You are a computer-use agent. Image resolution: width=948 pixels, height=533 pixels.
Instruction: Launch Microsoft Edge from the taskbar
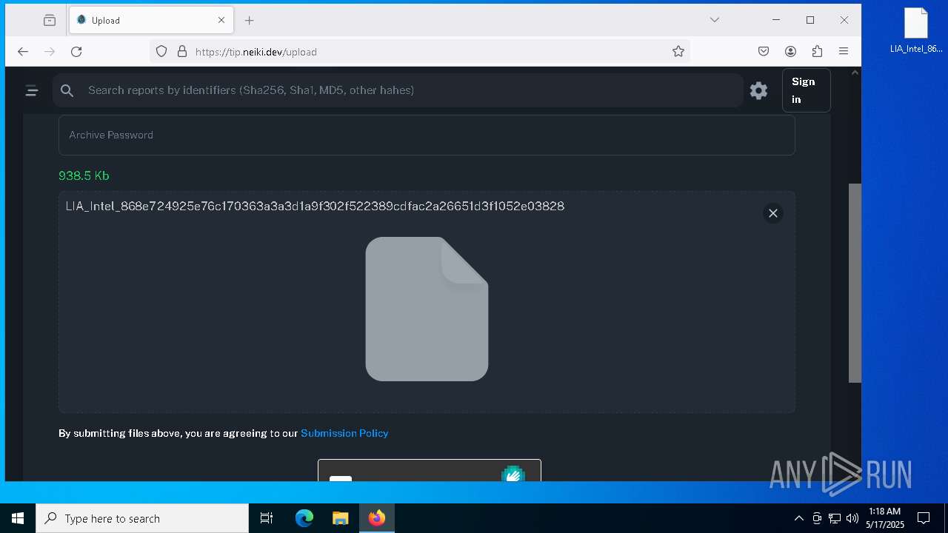pos(304,518)
